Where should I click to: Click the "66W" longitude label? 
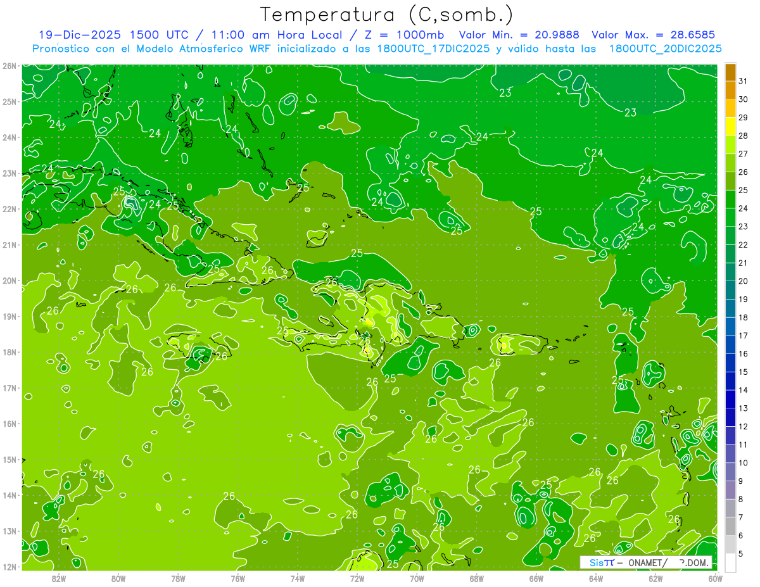tap(536, 578)
